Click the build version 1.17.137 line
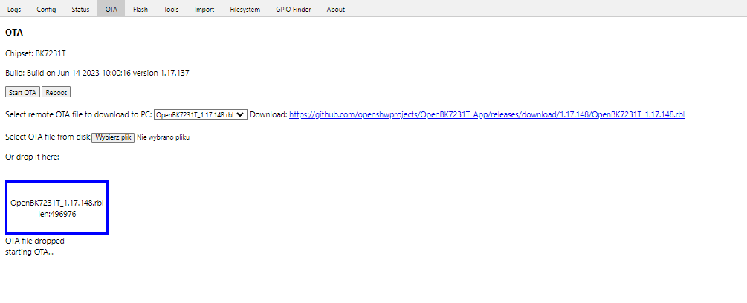 click(x=97, y=73)
